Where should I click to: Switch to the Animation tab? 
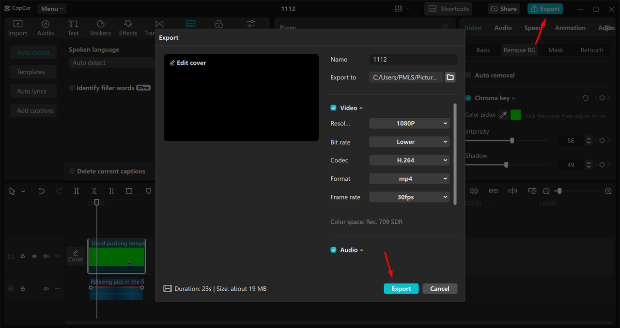(570, 28)
